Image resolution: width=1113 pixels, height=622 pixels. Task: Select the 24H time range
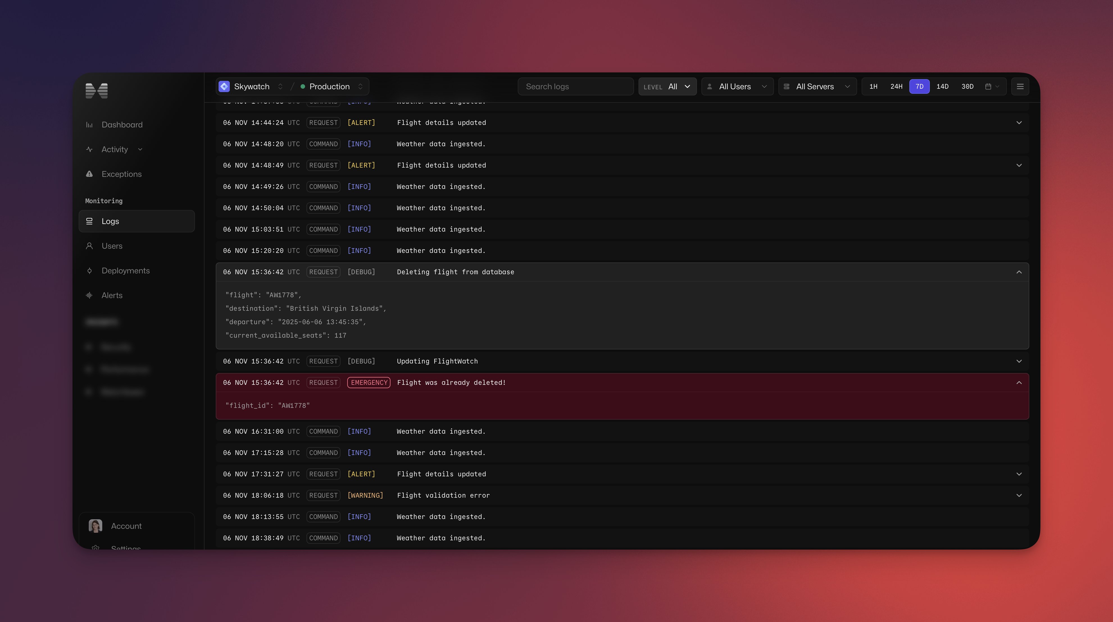(x=896, y=86)
